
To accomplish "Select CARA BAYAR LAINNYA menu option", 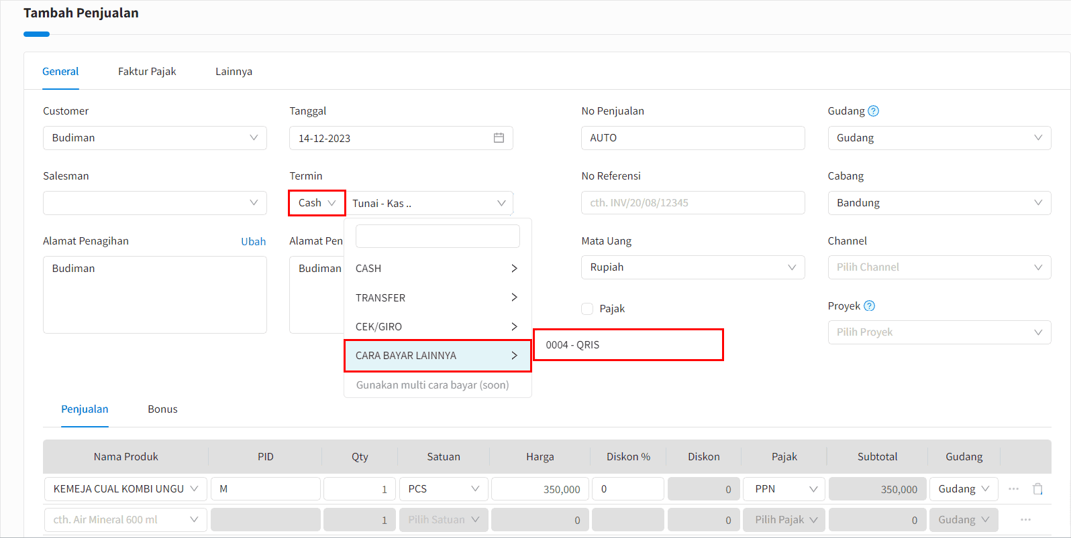I will pos(437,356).
